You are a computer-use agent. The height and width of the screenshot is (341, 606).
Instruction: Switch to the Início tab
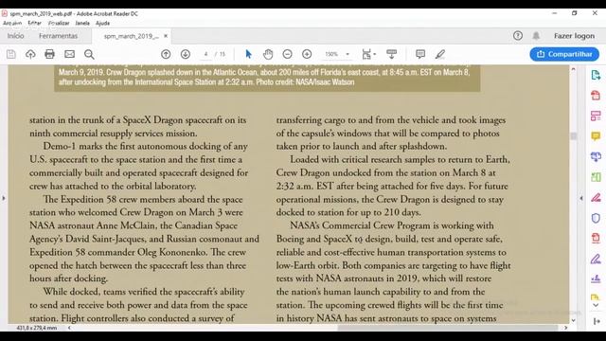click(15, 36)
